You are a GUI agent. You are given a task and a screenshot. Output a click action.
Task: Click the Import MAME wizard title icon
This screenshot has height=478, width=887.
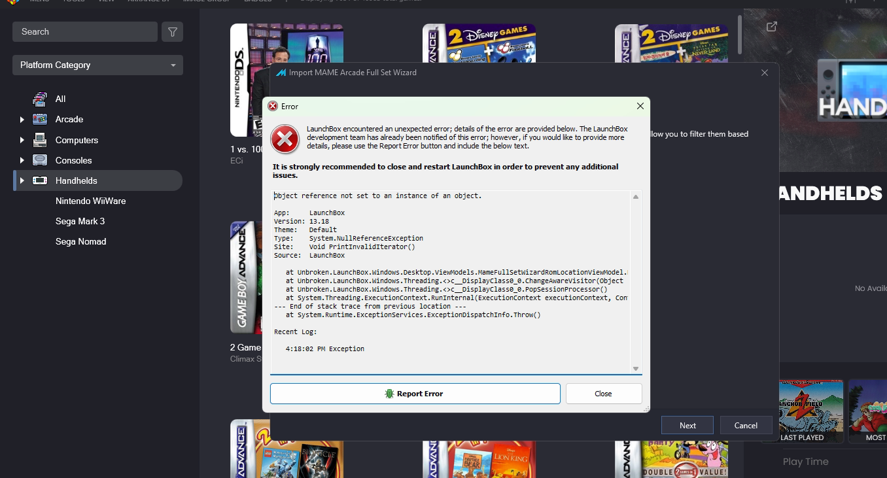pos(281,73)
